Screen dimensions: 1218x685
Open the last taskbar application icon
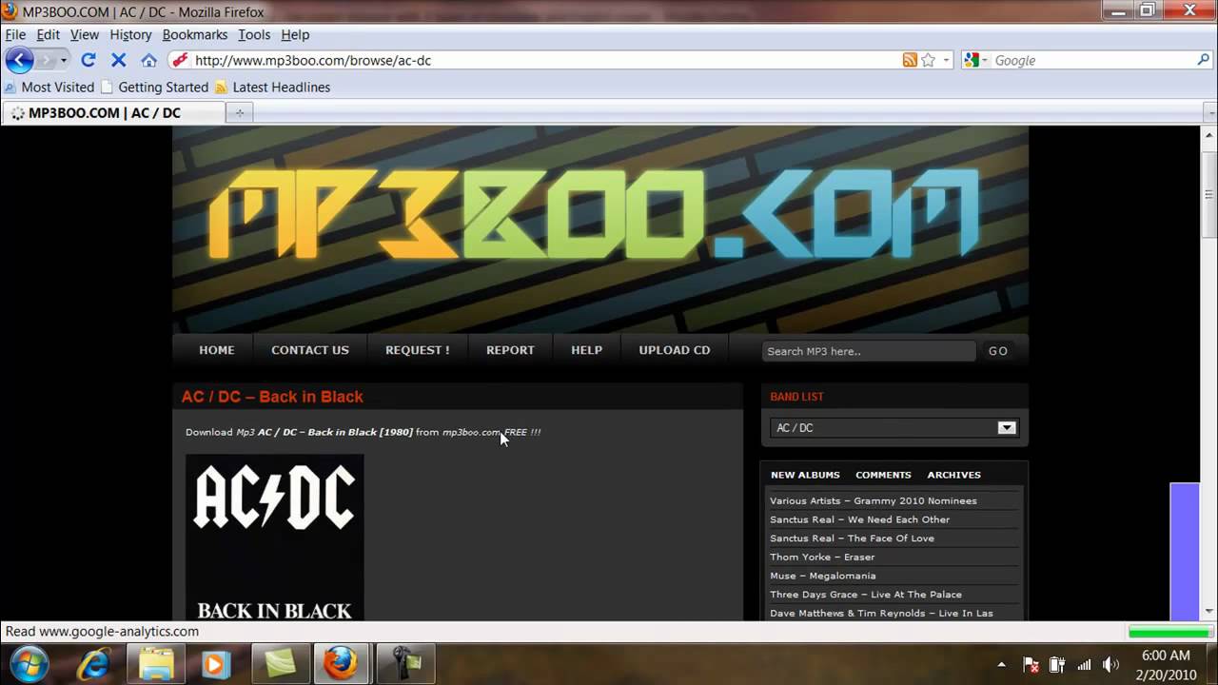pos(405,663)
